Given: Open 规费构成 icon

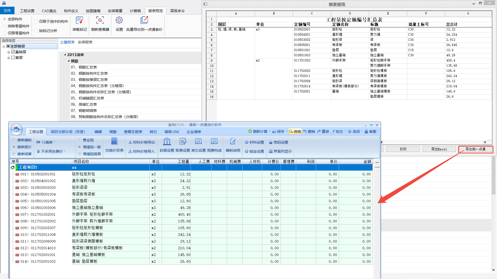Looking at the screenshot, I should coord(214,141).
